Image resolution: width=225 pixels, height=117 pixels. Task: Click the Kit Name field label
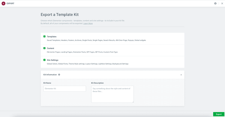coord(47,83)
